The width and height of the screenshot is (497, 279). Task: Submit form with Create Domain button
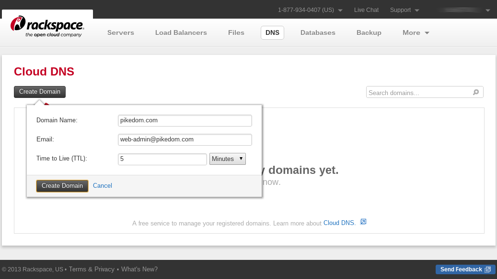pos(62,186)
